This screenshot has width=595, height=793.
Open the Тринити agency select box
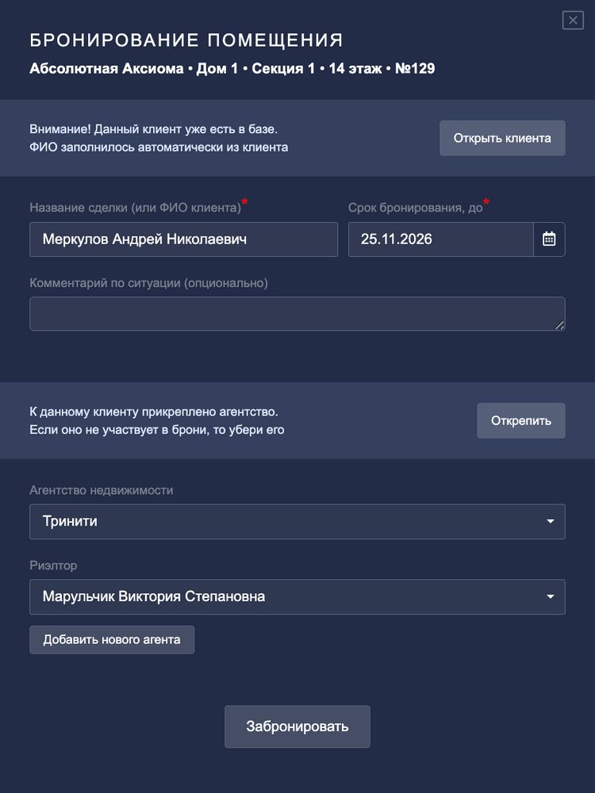coord(286,522)
